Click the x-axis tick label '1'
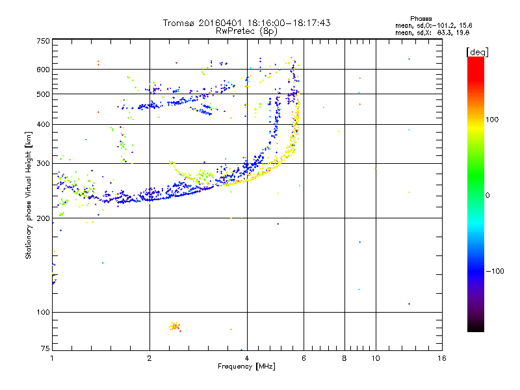The height and width of the screenshot is (390, 520). pos(52,358)
